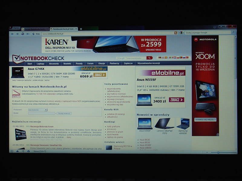Click the Model text field
Viewport: 242px width, 181px height.
[41, 113]
